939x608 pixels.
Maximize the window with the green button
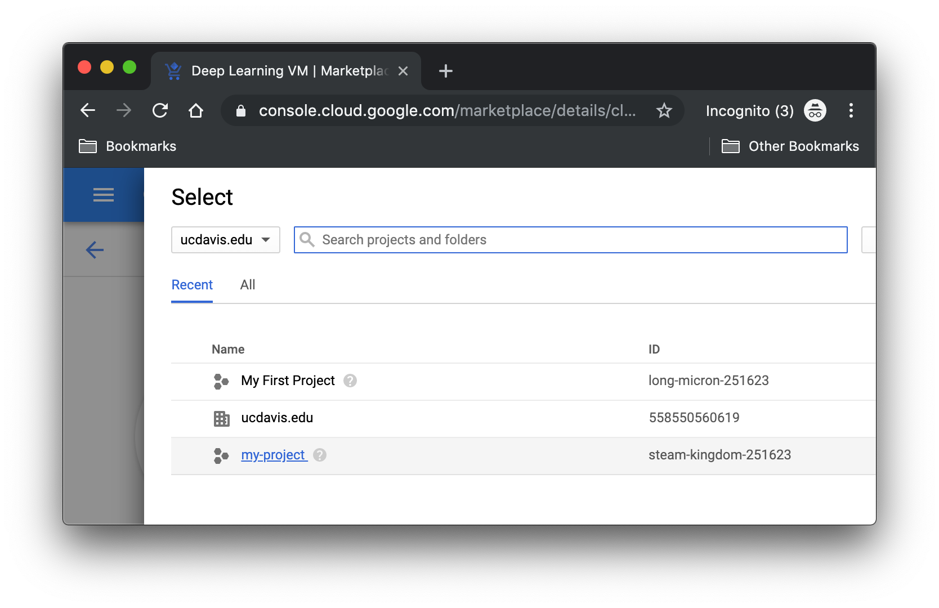(x=129, y=67)
